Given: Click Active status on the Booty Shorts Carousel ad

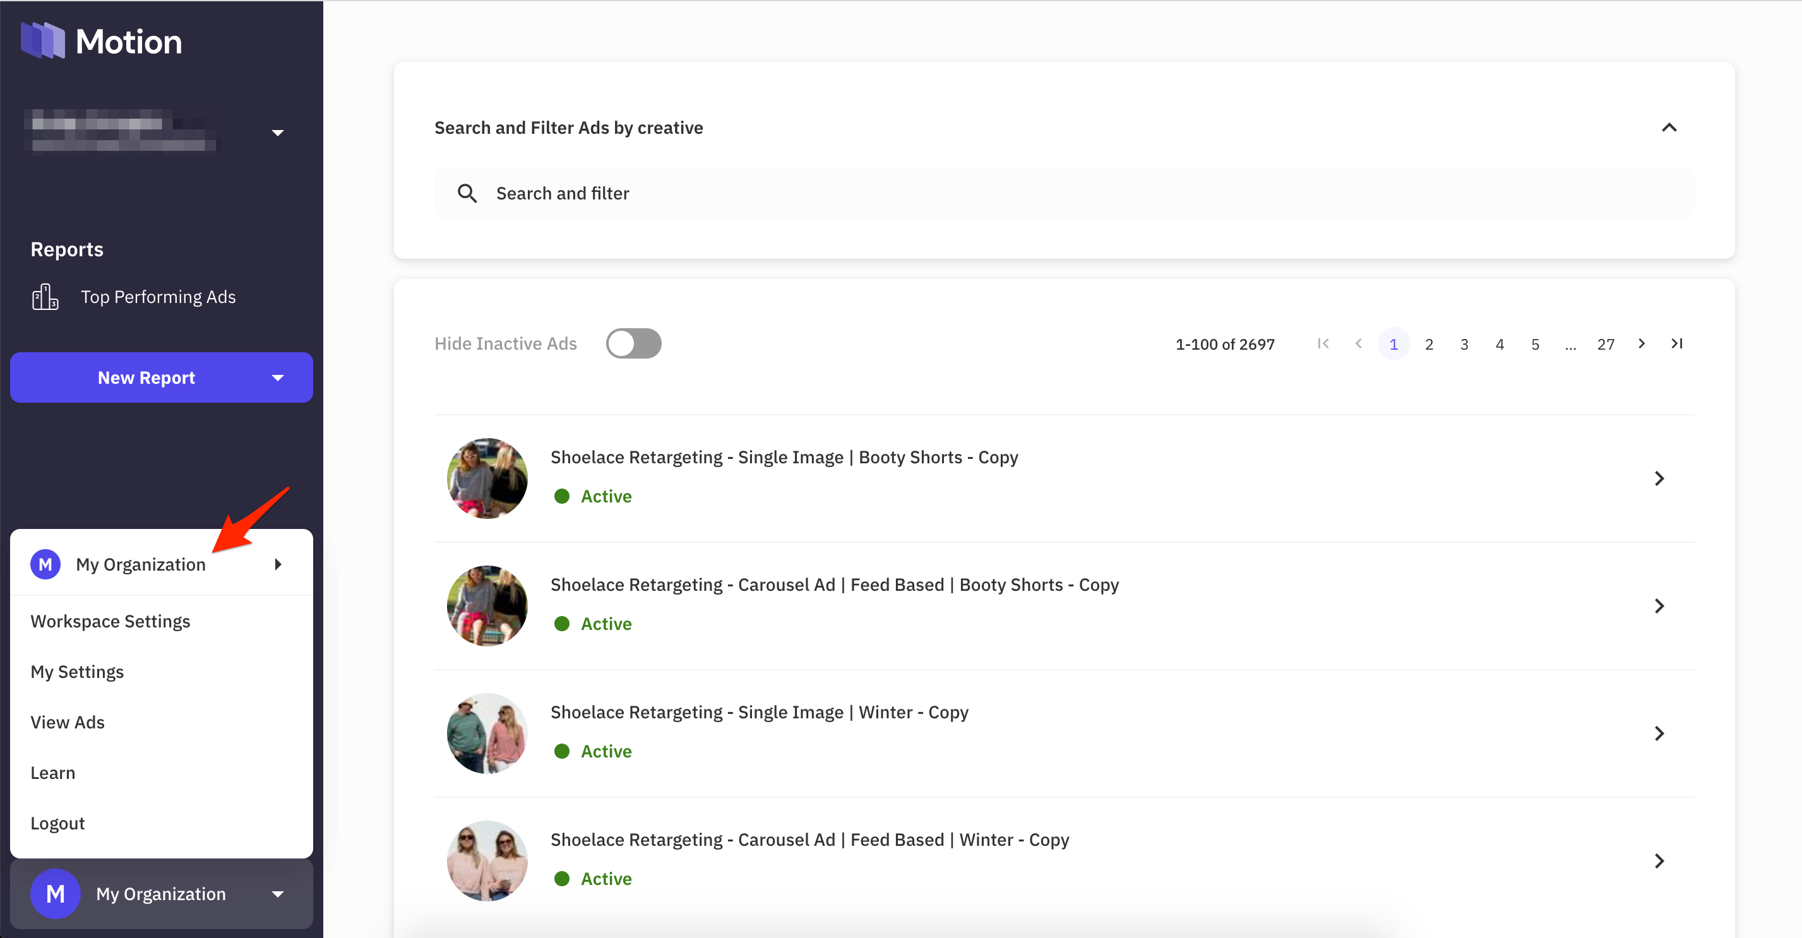Looking at the screenshot, I should [x=606, y=623].
